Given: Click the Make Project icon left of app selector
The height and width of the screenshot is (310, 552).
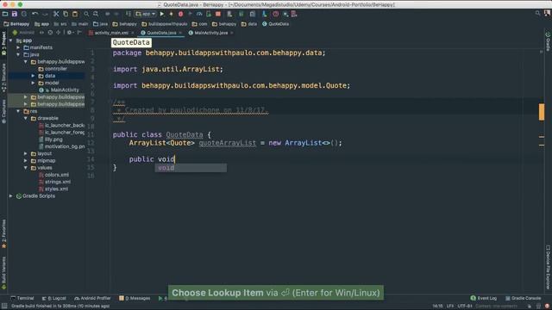Looking at the screenshot, I should [x=129, y=14].
